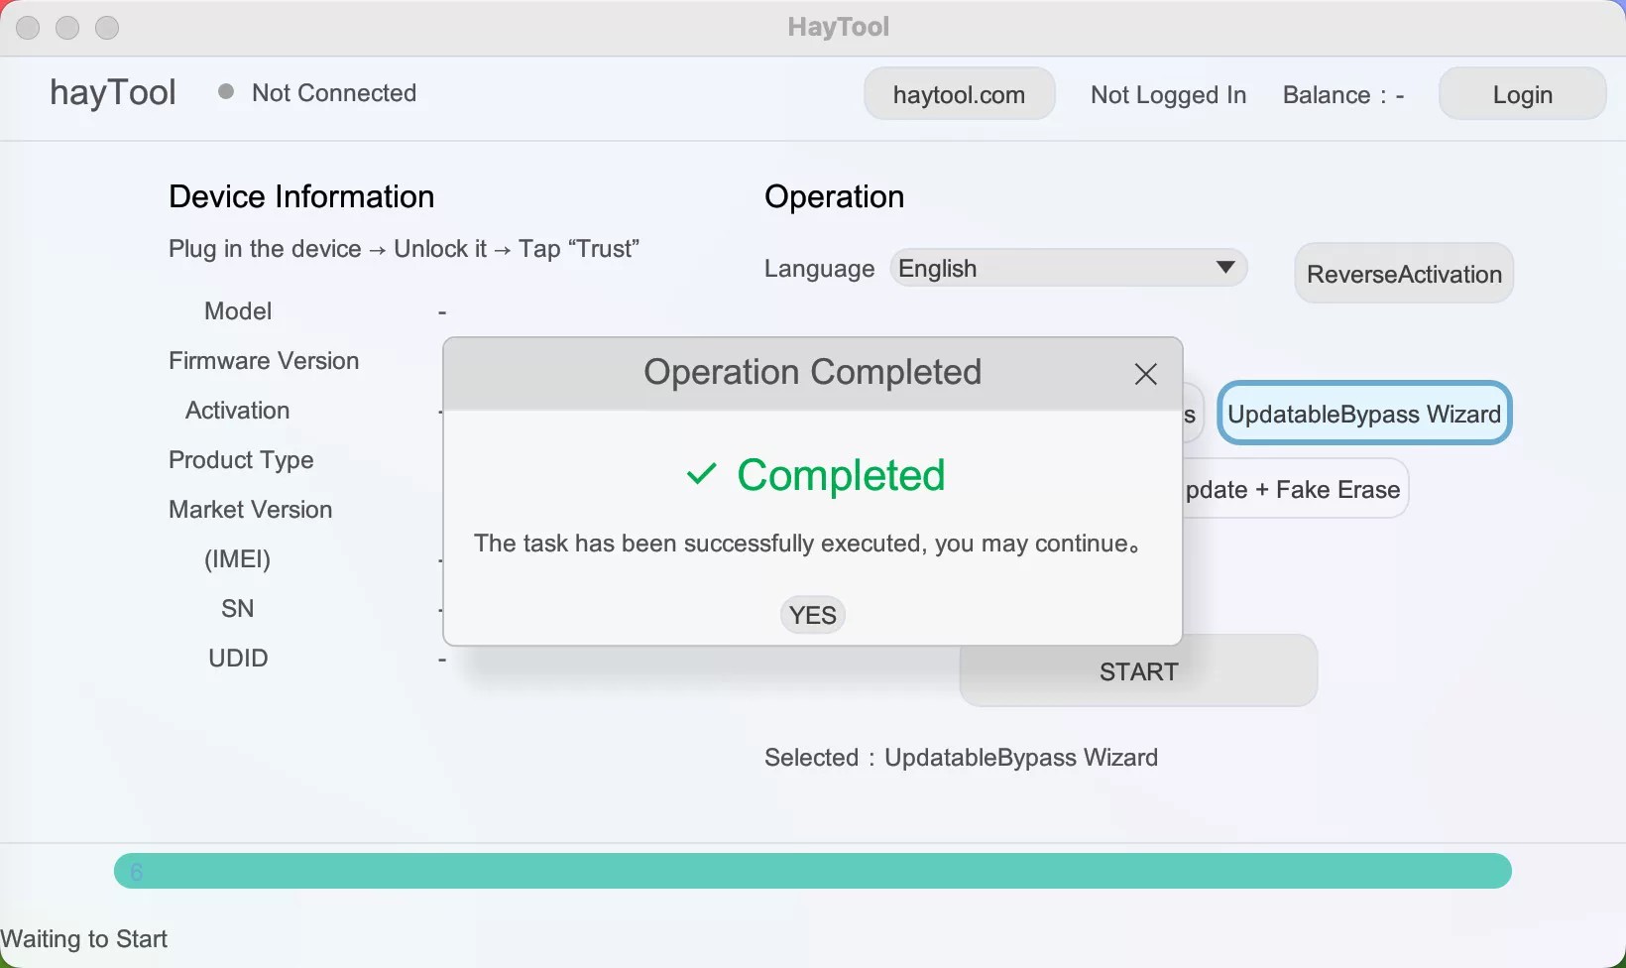The width and height of the screenshot is (1626, 968).
Task: Click the red window close button
Action: tap(28, 28)
